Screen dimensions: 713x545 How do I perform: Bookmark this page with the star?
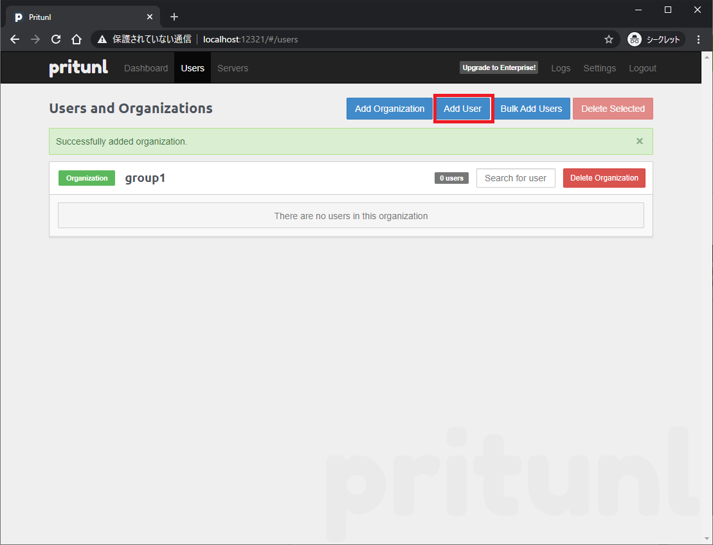tap(608, 40)
